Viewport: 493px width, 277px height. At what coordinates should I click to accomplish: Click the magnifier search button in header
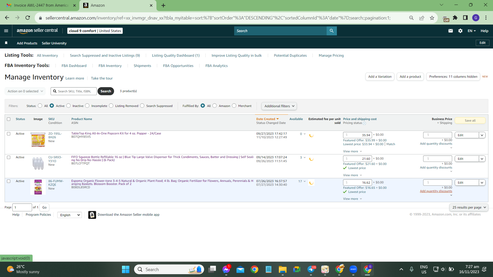[331, 31]
